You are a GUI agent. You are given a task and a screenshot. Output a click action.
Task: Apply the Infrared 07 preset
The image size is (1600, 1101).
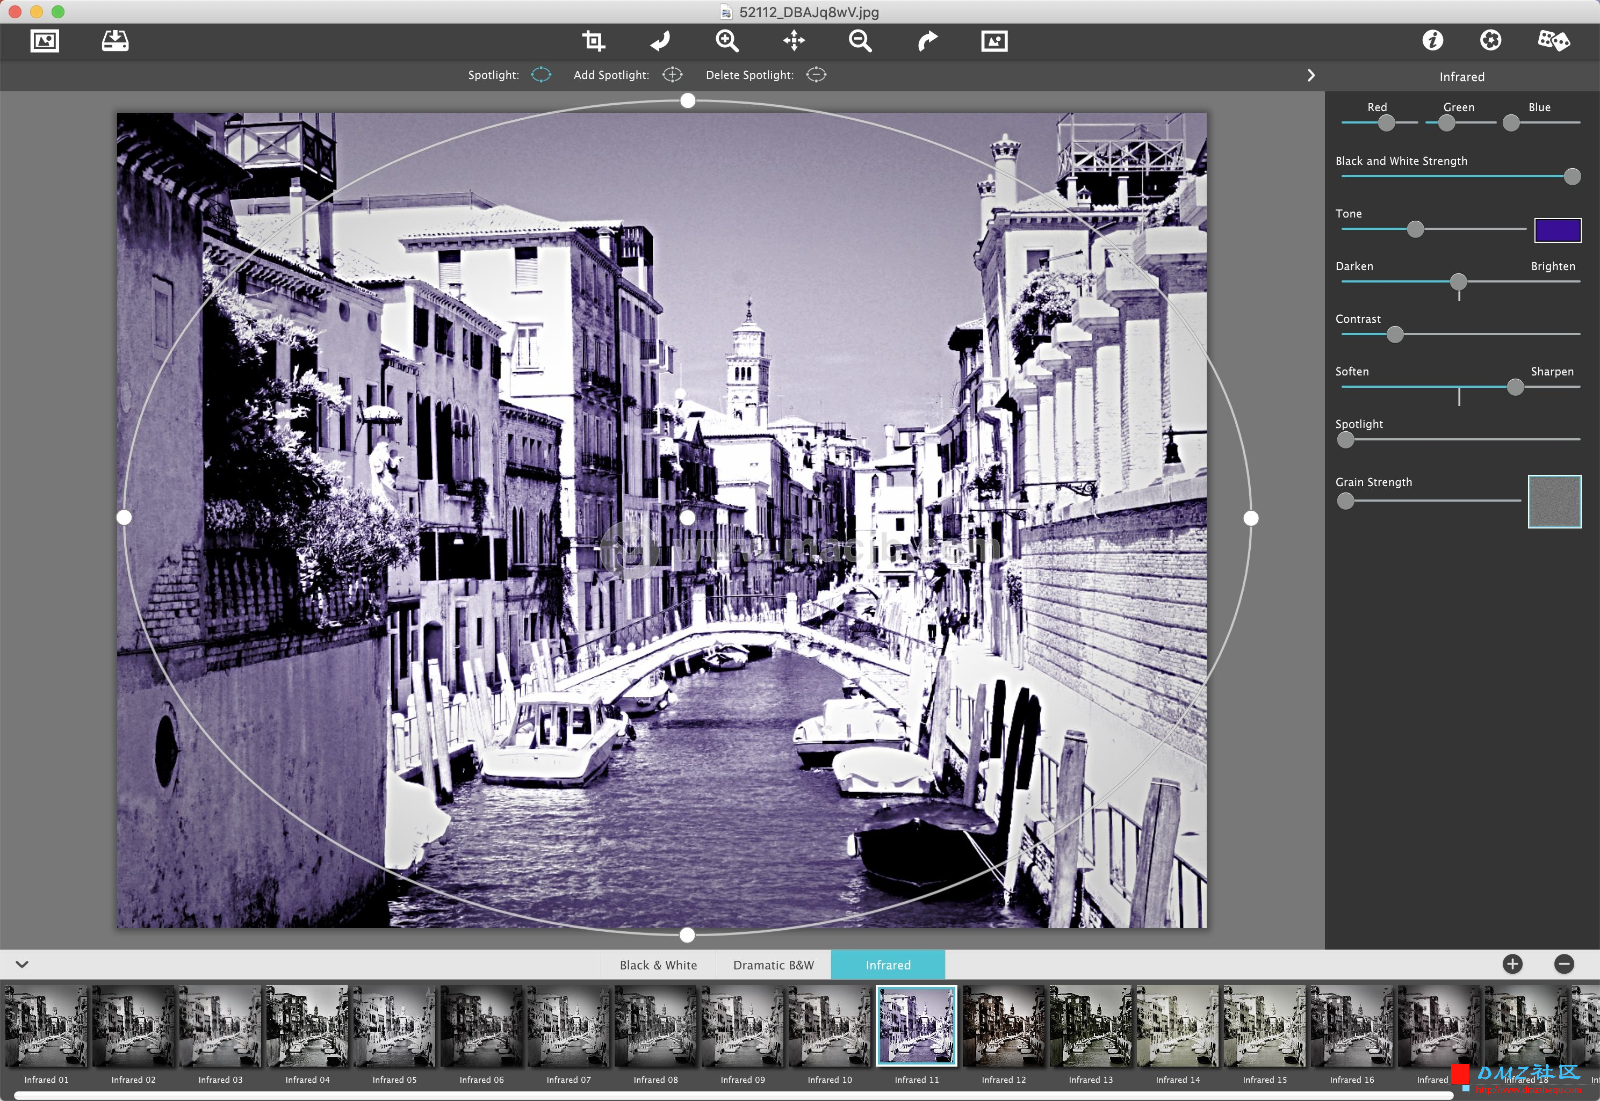[x=568, y=1026]
